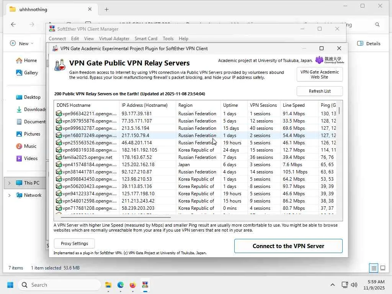This screenshot has height=294, width=392.
Task: Click server icon for vpn415748184 row
Action: (x=59, y=164)
